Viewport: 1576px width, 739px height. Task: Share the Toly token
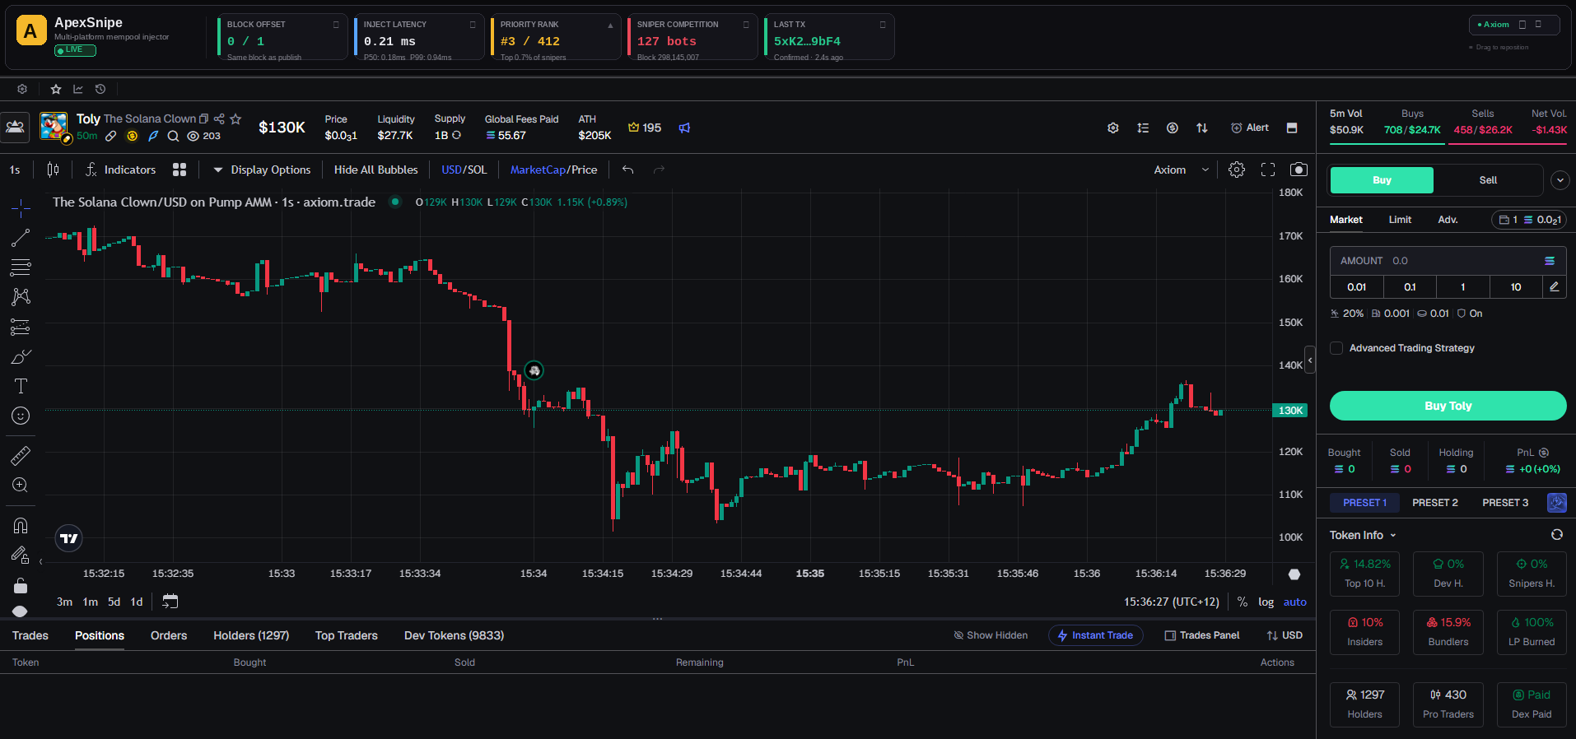[219, 119]
